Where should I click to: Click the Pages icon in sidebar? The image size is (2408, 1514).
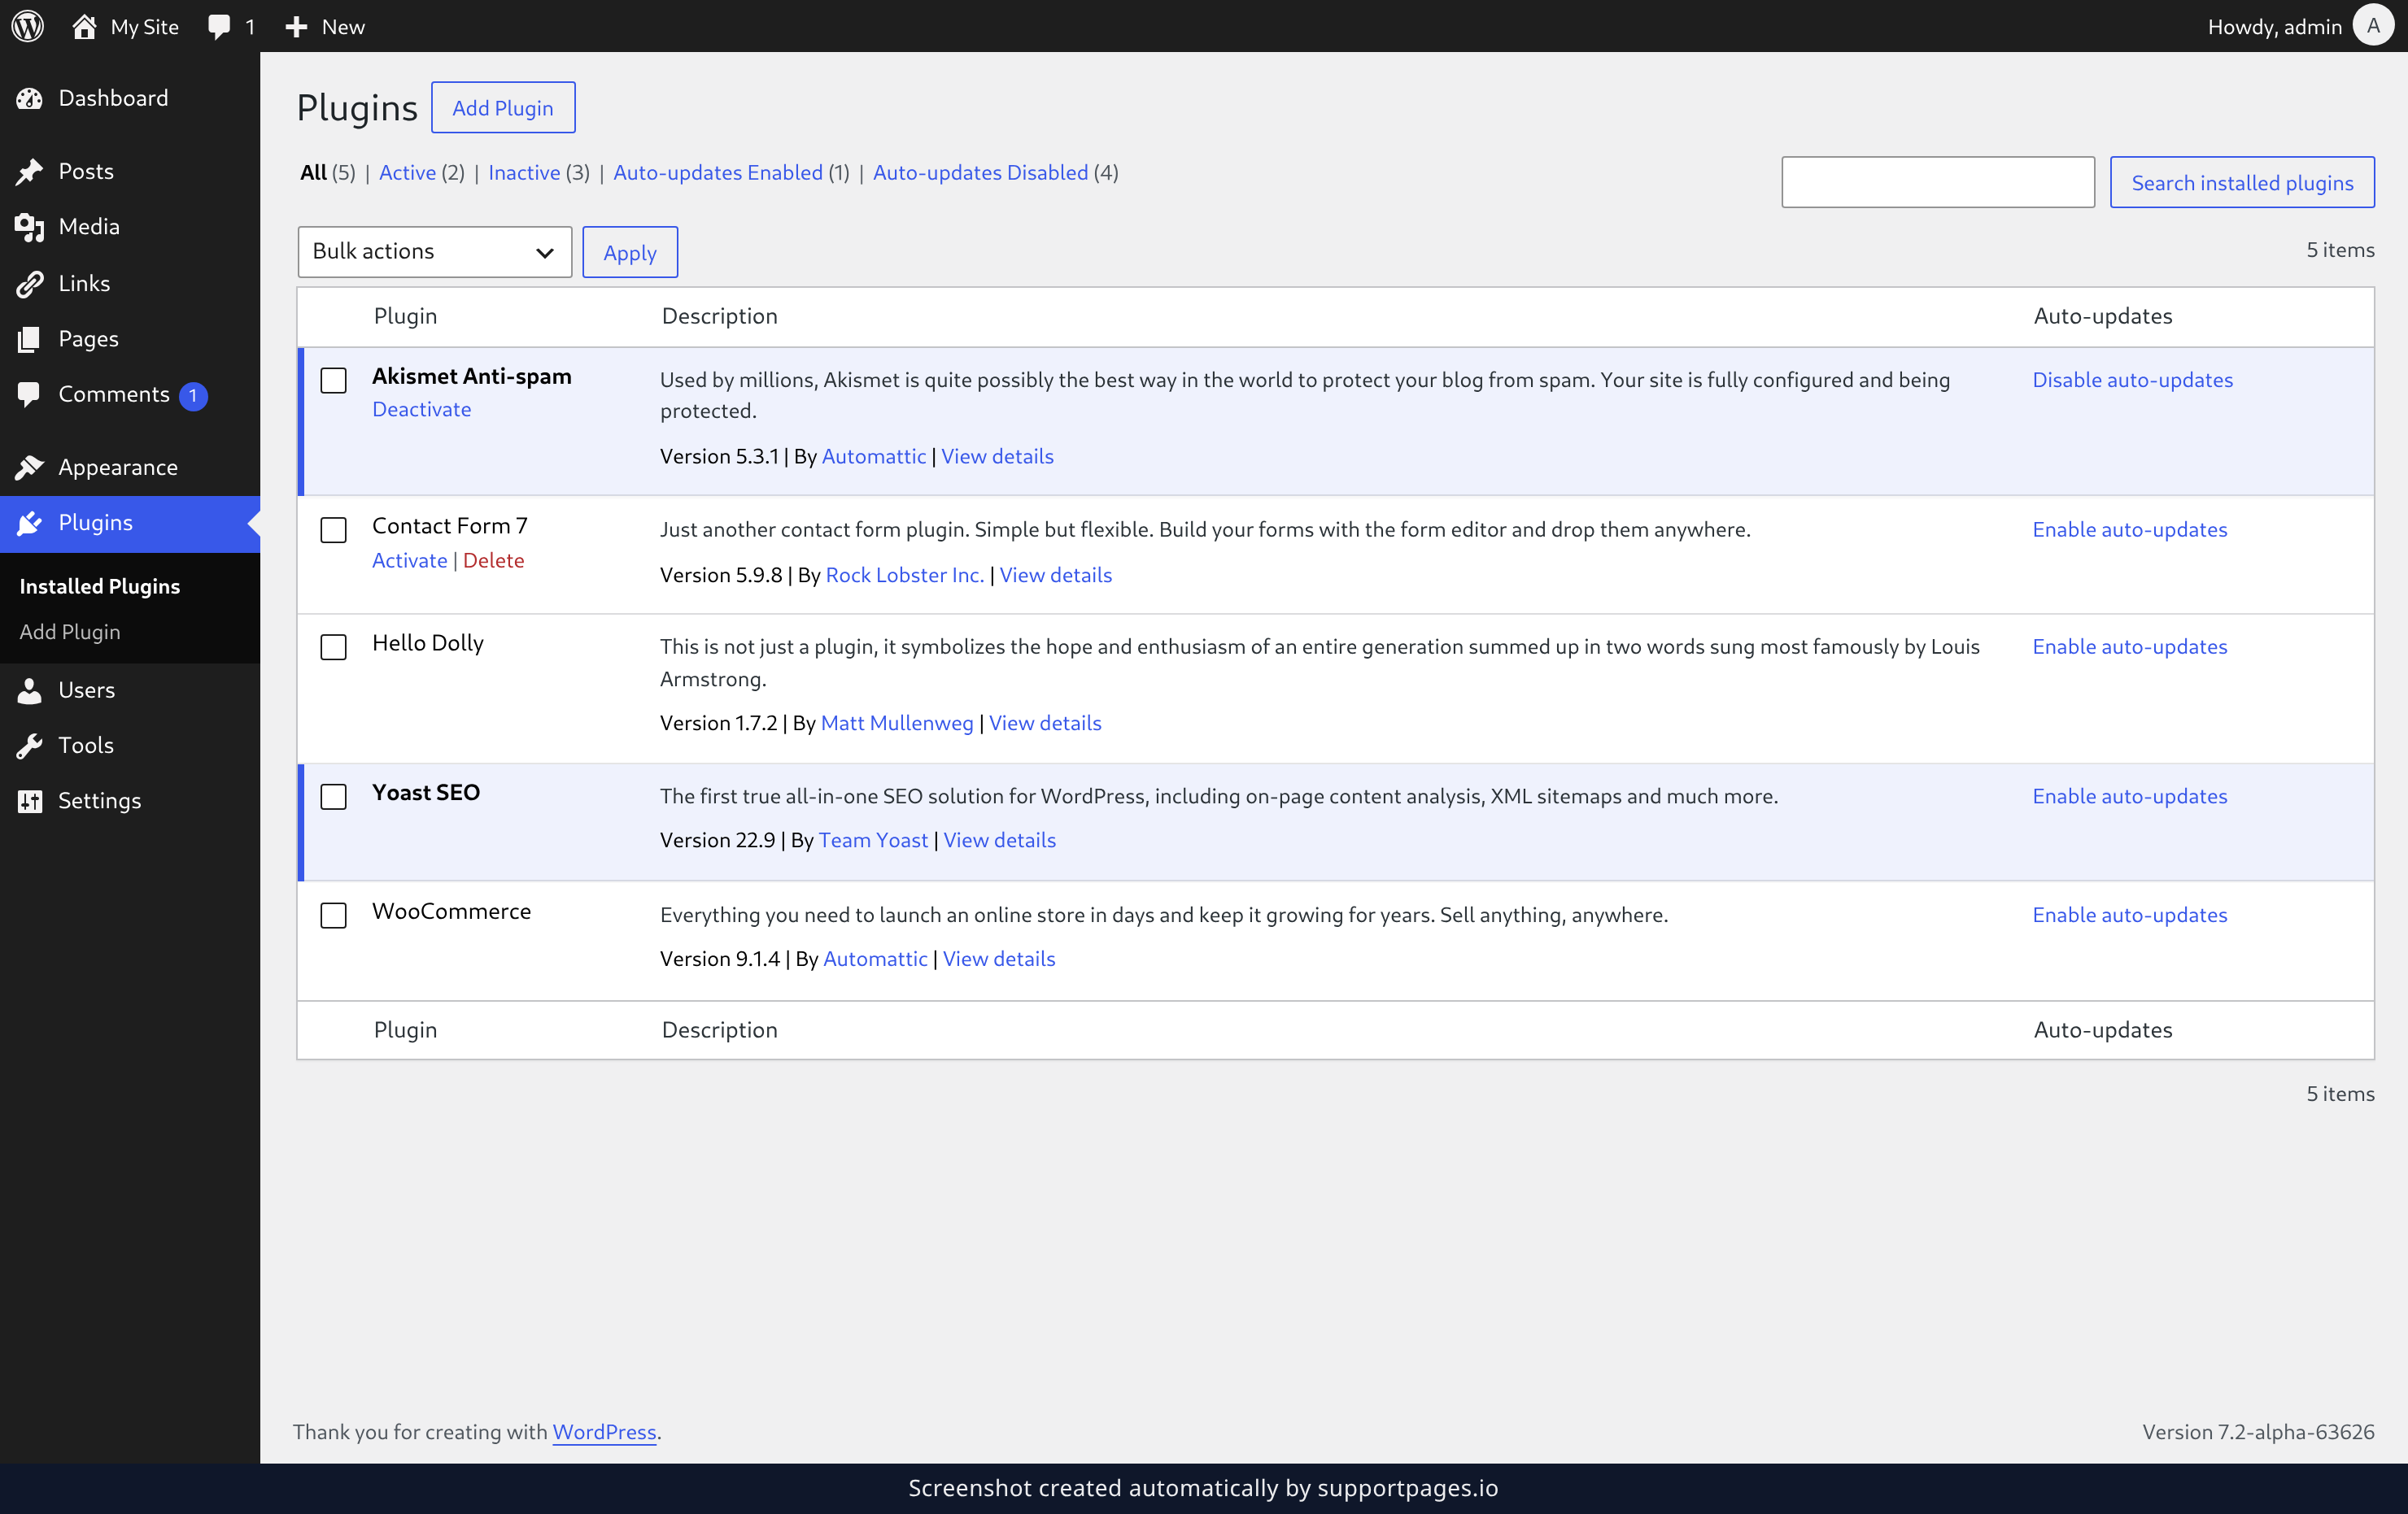point(30,339)
